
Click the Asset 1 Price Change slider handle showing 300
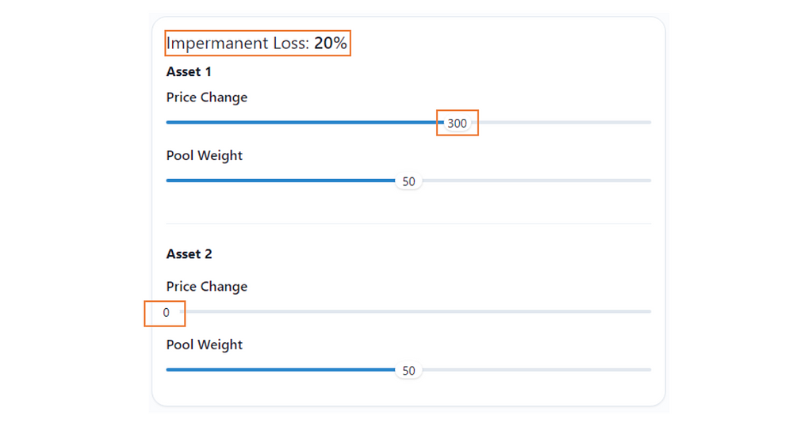(x=458, y=123)
